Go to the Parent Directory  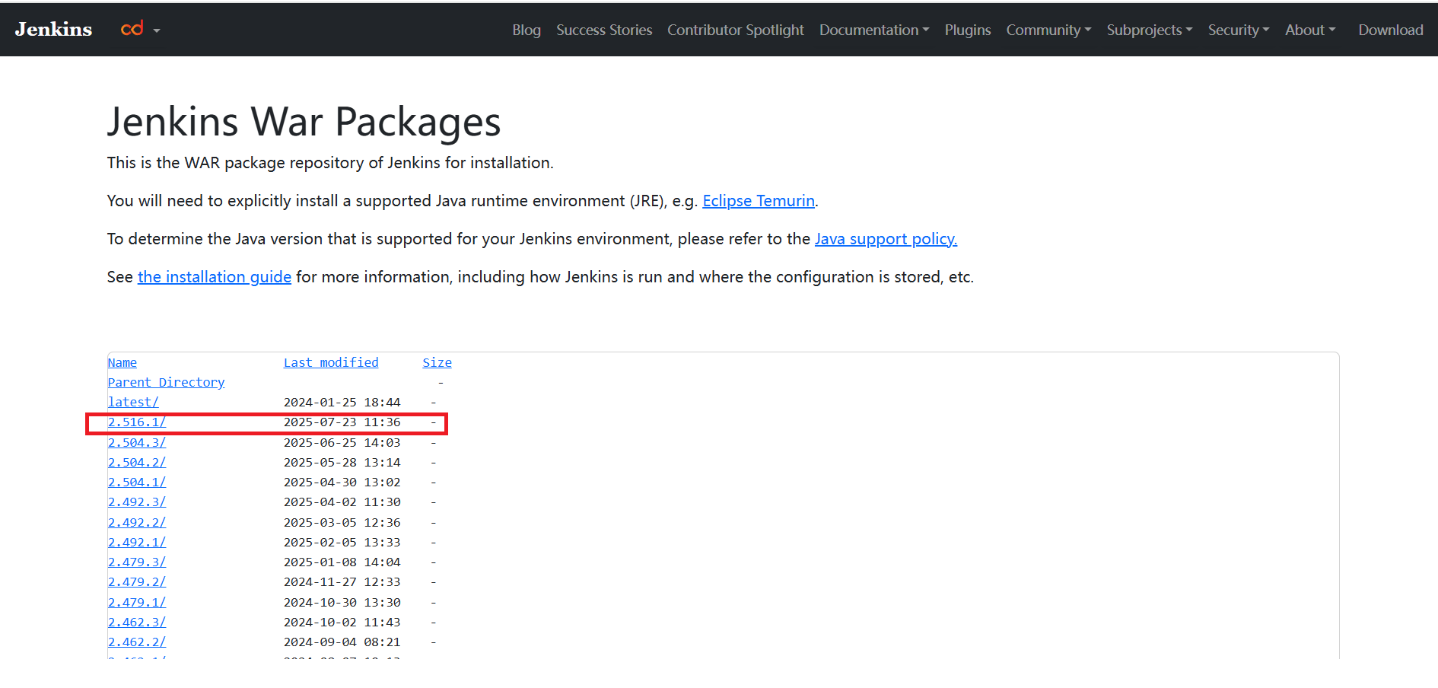coord(166,382)
